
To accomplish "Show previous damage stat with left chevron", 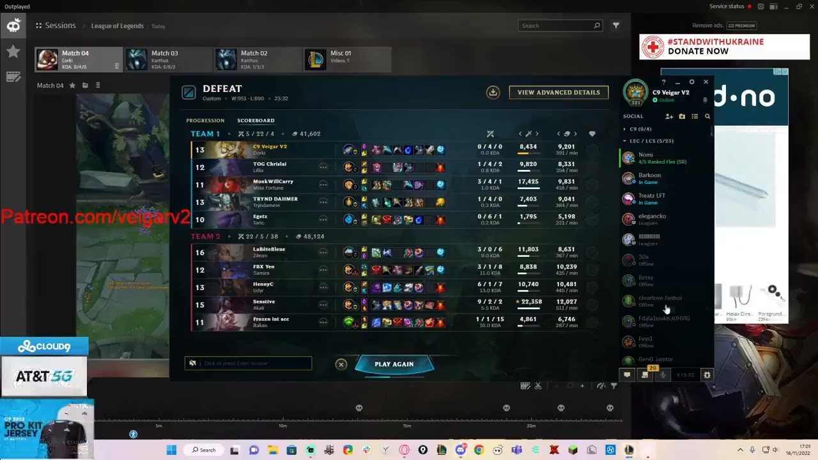I will [520, 134].
